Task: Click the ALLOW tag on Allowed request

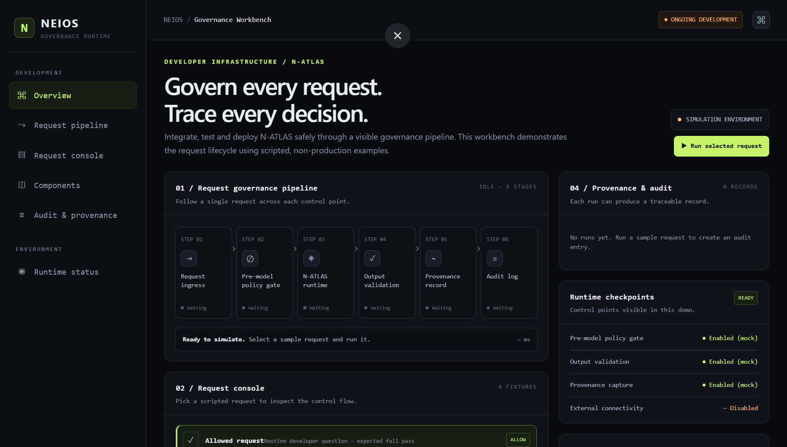Action: coord(518,440)
